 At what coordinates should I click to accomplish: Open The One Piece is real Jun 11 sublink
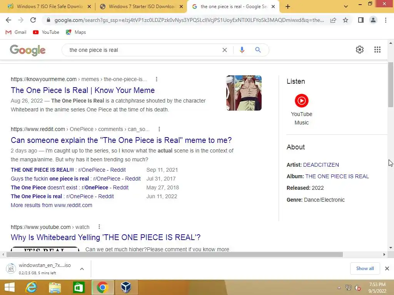pos(62,196)
